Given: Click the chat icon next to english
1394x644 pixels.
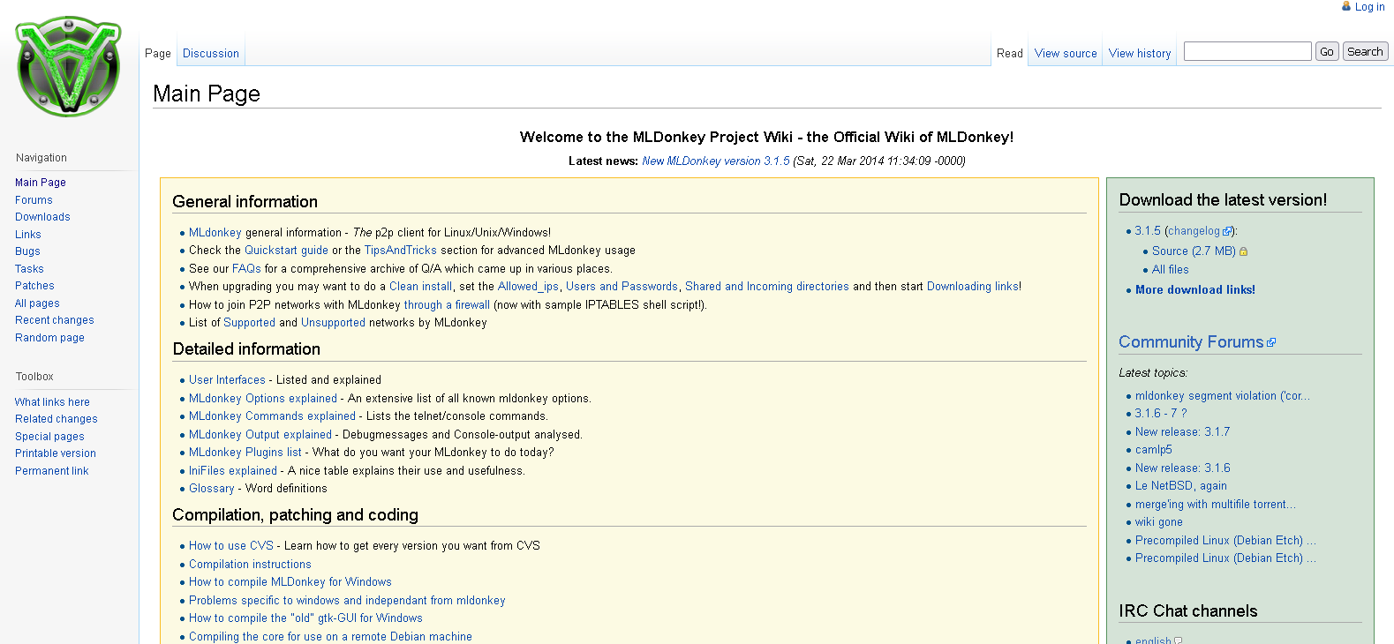Looking at the screenshot, I should (x=1179, y=640).
